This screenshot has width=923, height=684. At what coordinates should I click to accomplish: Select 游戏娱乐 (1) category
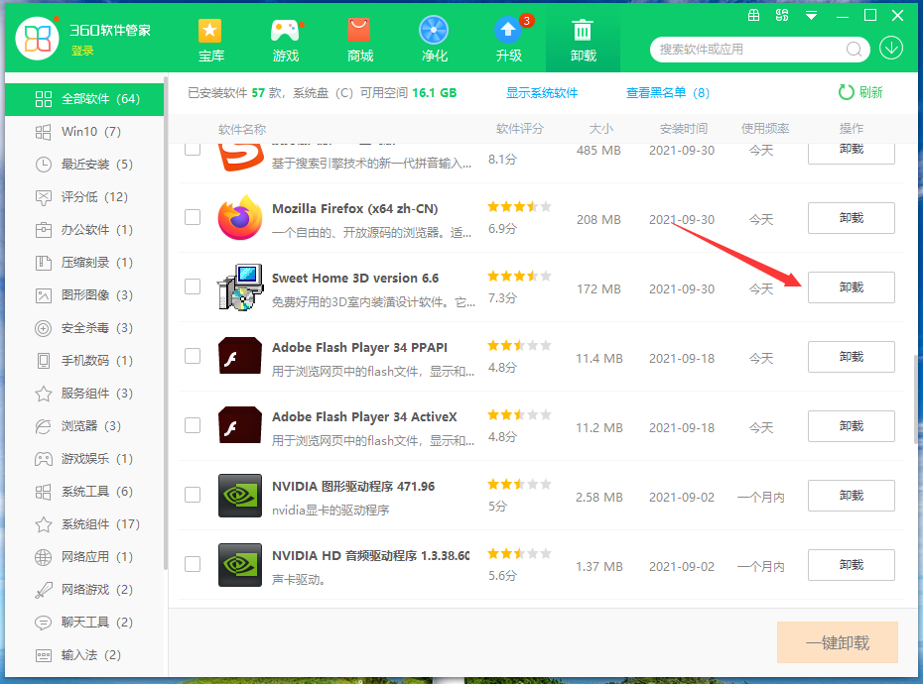pyautogui.click(x=84, y=459)
